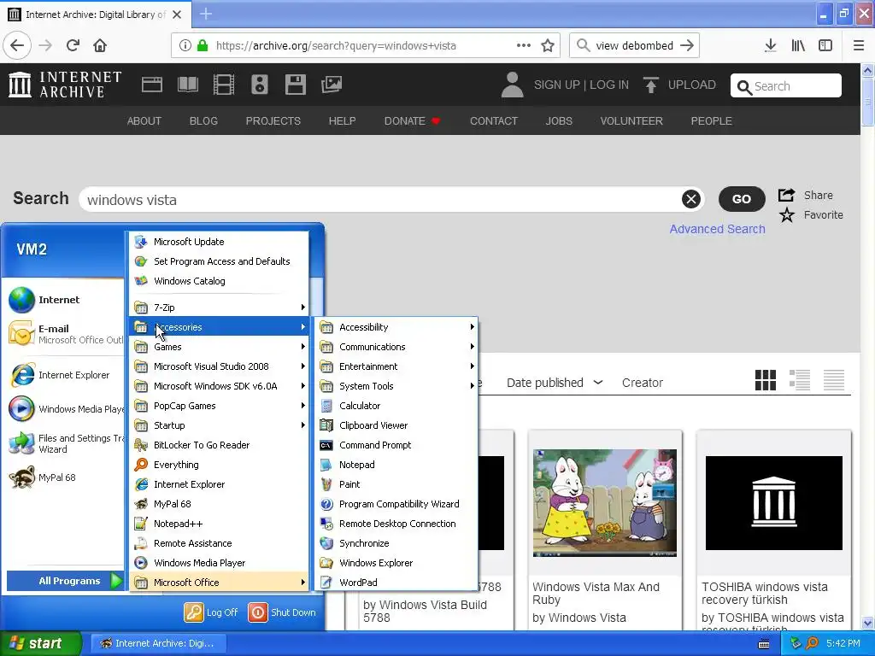Image resolution: width=875 pixels, height=656 pixels.
Task: Open TOSHIBA windows vista recovery thumbnail
Action: 774,503
